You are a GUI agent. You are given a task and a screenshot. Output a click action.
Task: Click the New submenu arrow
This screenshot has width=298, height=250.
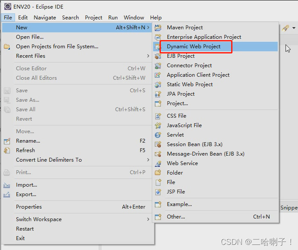[x=148, y=28]
